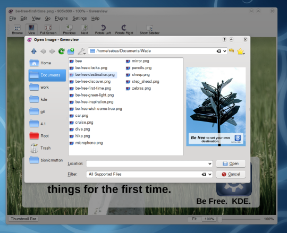Open Gwenview View menu

(36, 18)
